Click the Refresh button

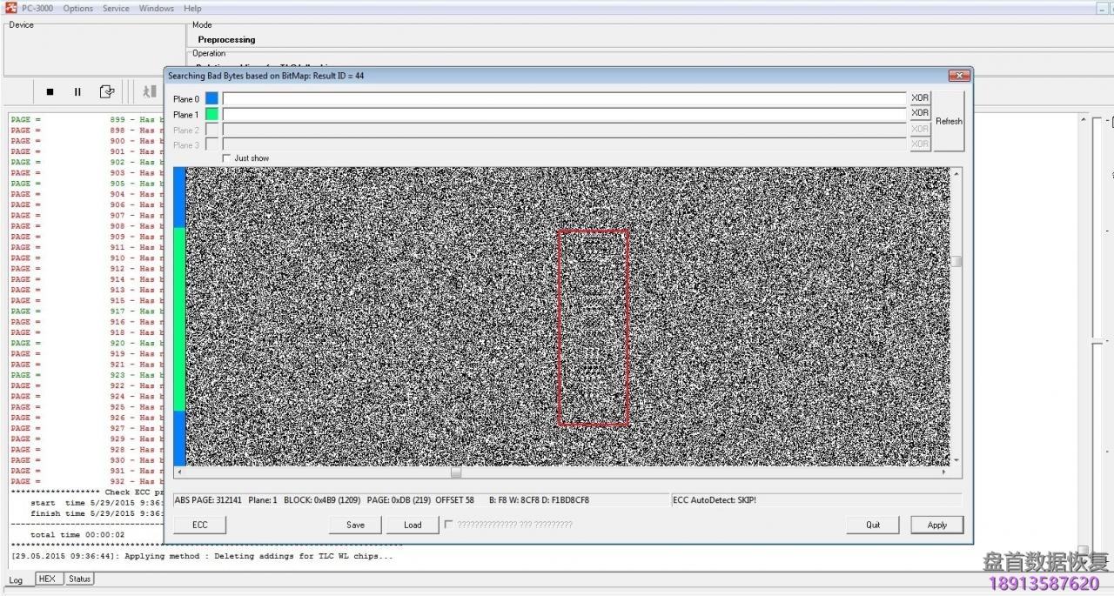[x=949, y=121]
